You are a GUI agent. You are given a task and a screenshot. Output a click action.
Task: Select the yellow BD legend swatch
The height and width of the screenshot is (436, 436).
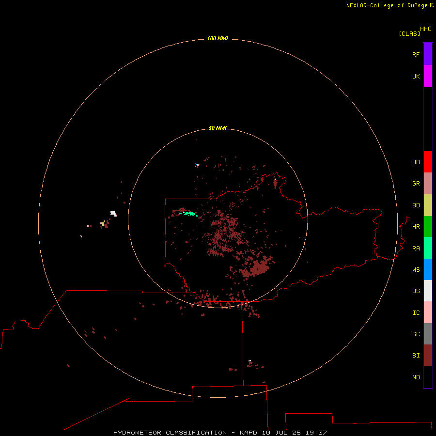pyautogui.click(x=428, y=205)
